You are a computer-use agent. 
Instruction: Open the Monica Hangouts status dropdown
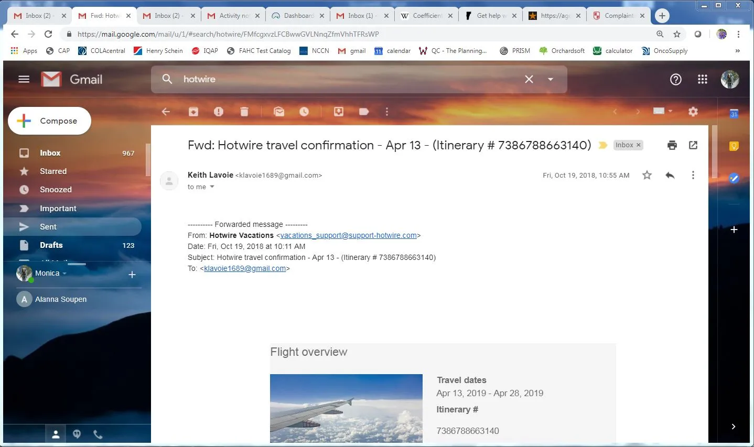point(64,274)
